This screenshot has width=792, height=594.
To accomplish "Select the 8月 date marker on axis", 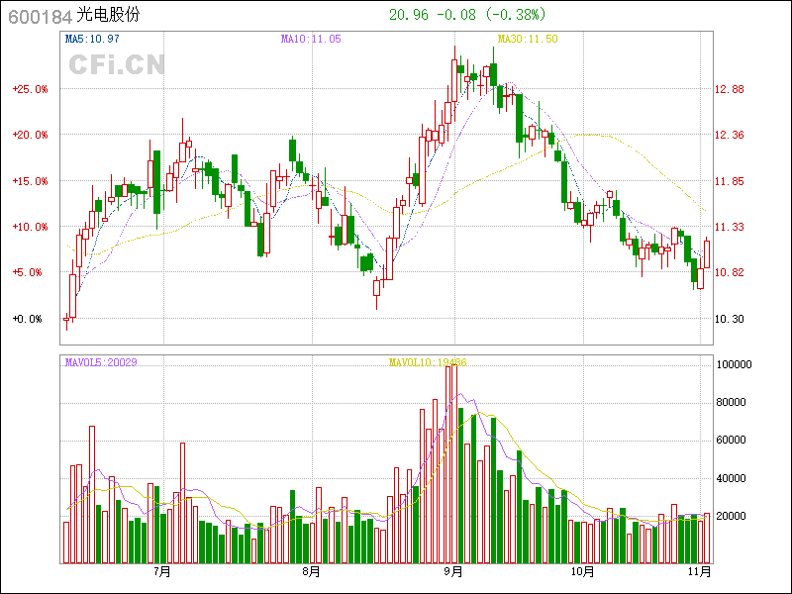I will pos(311,571).
